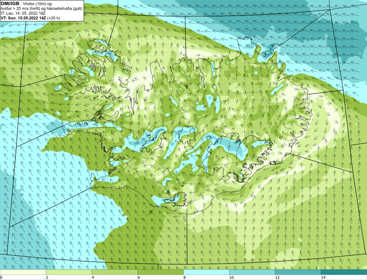Click the 'hviður > 25 m/s (hvítt)' line
367x280 pixels.
pos(19,8)
